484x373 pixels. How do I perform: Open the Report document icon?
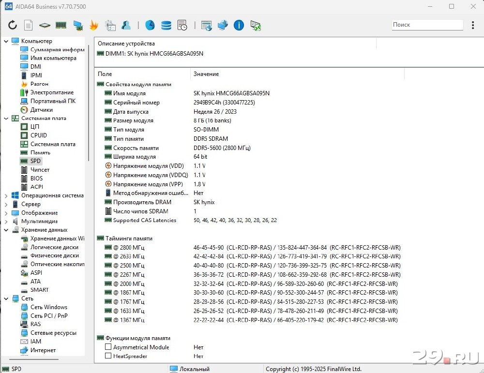click(29, 25)
